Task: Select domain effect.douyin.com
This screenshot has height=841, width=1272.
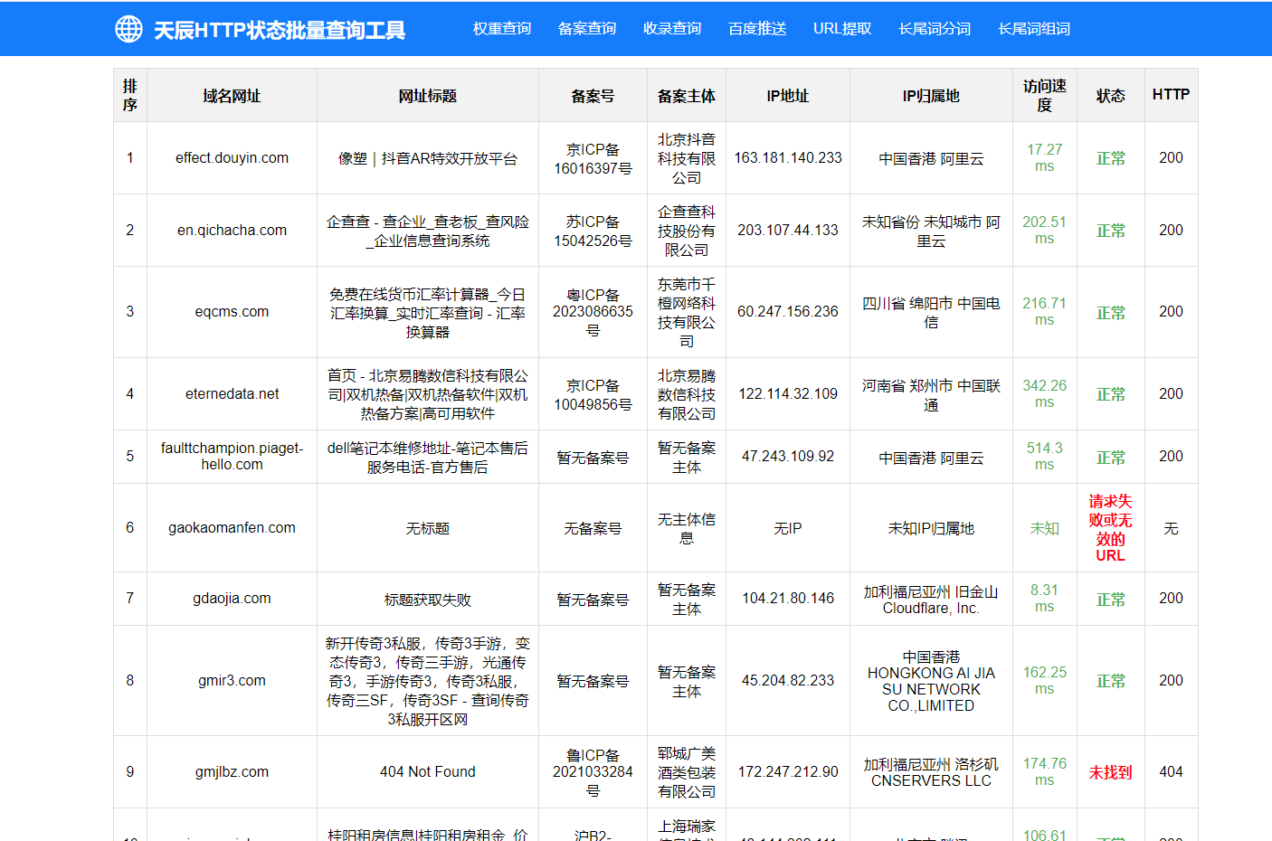Action: (232, 158)
